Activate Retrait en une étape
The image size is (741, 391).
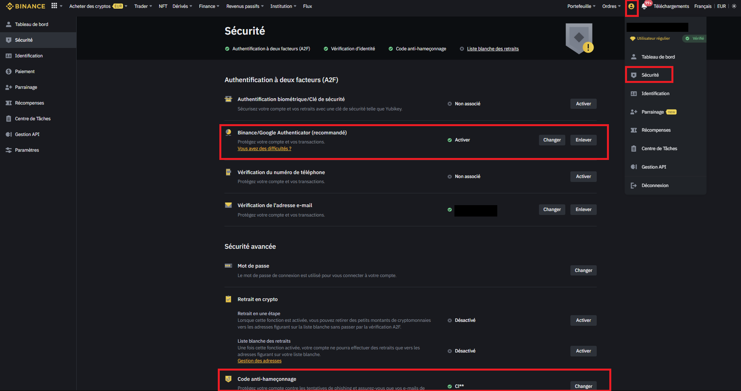(x=583, y=320)
